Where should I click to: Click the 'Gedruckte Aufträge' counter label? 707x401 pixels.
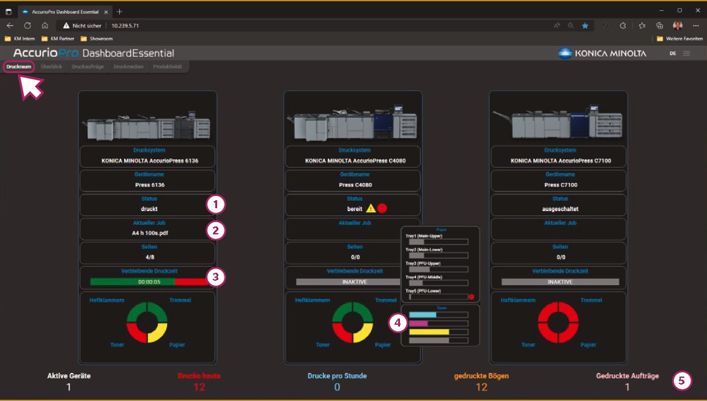tap(627, 376)
